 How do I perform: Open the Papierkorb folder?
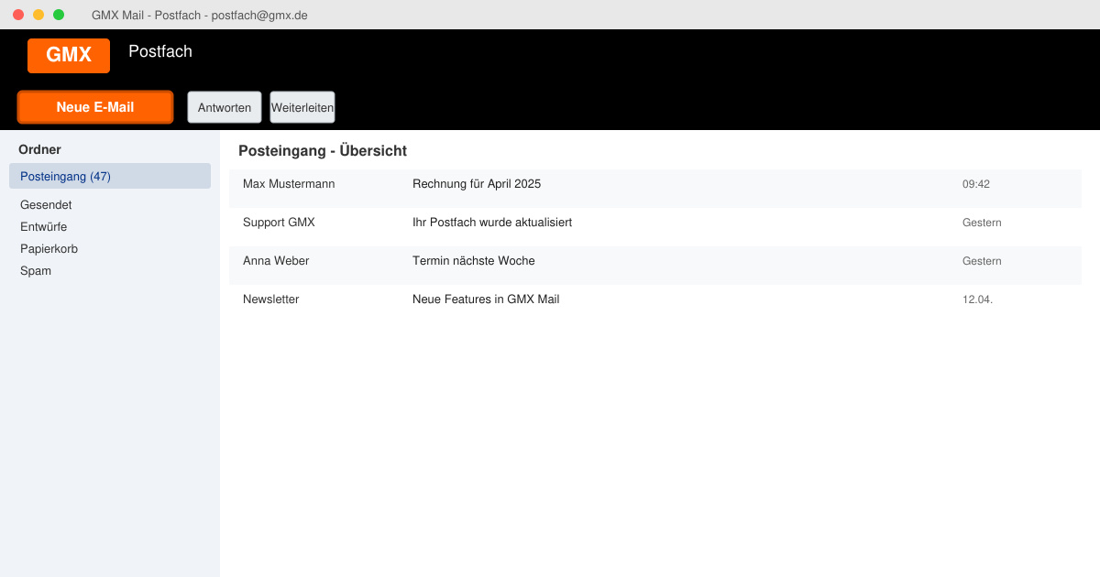(49, 249)
